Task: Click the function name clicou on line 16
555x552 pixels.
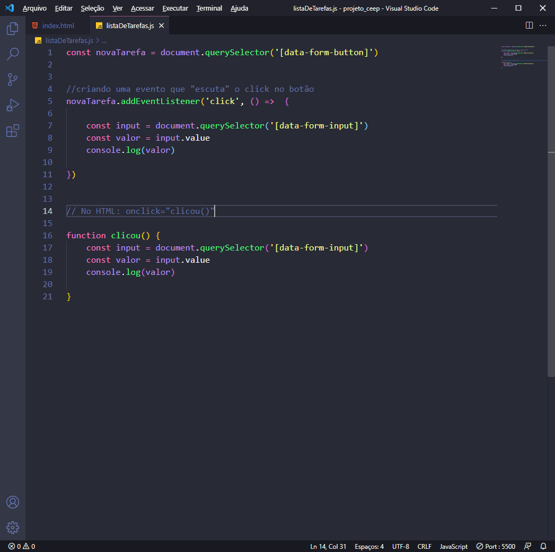Action: 126,236
